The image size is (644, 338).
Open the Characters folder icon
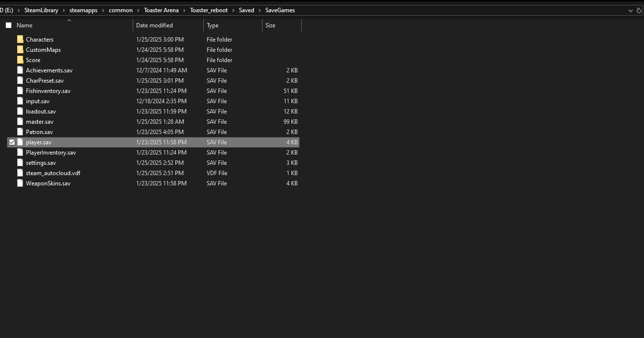tap(20, 39)
